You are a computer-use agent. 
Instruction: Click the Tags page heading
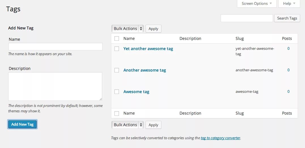click(13, 9)
